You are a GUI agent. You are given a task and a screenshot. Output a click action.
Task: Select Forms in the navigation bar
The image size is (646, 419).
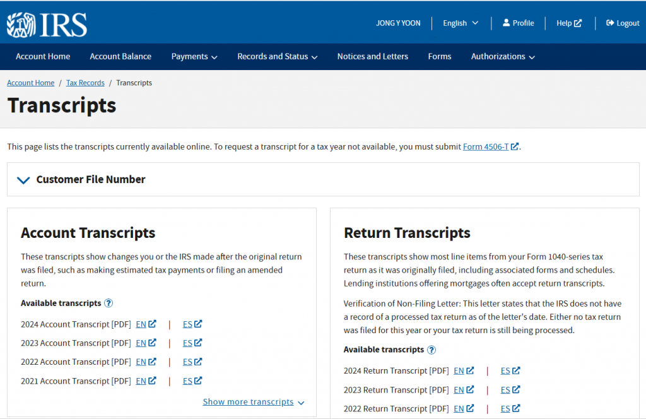click(439, 56)
